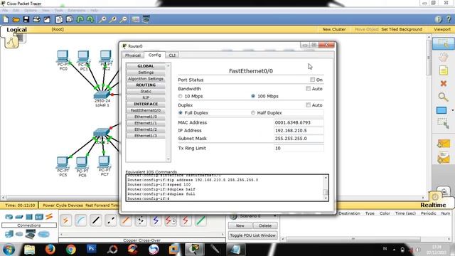The height and width of the screenshot is (256, 455).
Task: Zoom out with the third magnifier icon
Action: point(123,19)
